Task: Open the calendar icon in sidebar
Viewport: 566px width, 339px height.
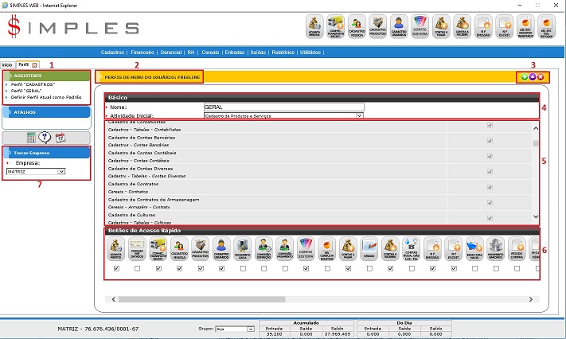Action: point(60,137)
